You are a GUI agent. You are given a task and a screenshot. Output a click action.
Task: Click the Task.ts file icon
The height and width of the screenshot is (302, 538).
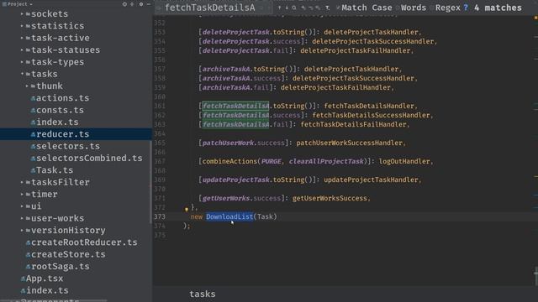[x=33, y=170]
